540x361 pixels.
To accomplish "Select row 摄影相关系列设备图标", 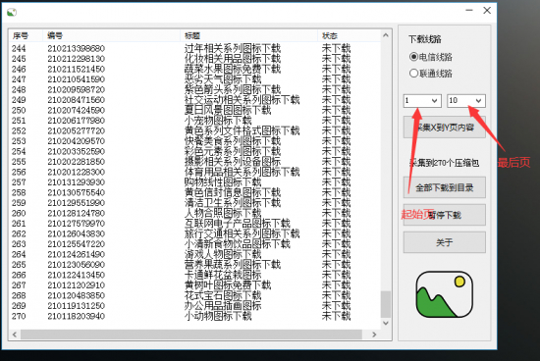I will [x=195, y=162].
